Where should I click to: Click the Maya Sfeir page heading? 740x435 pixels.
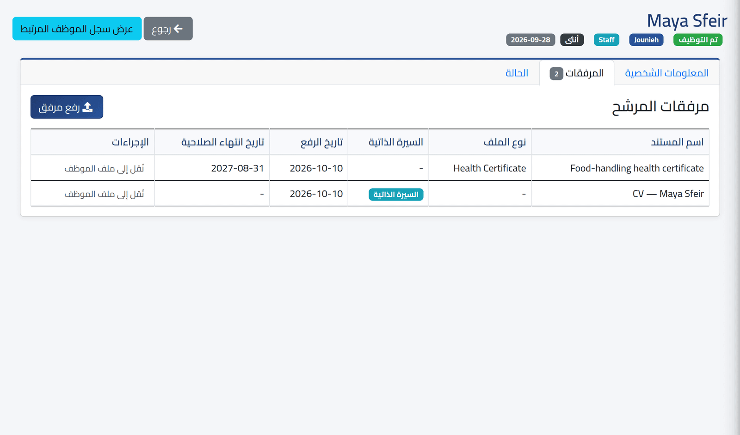tap(687, 21)
